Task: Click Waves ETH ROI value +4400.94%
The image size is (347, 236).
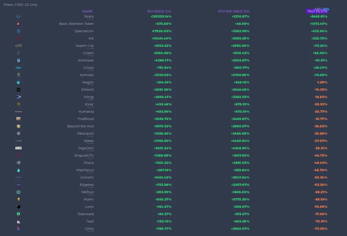Action: point(240,141)
